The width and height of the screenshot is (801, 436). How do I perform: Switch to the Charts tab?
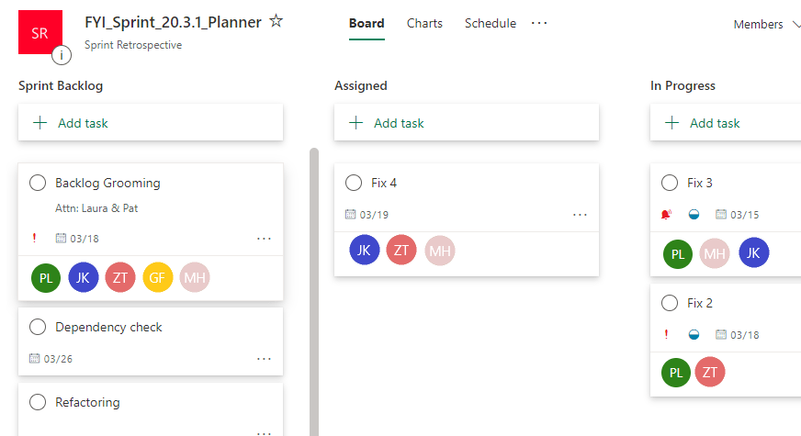(424, 24)
